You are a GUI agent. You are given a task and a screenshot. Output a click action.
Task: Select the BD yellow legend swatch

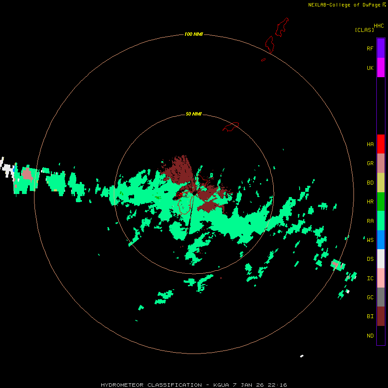(x=381, y=183)
